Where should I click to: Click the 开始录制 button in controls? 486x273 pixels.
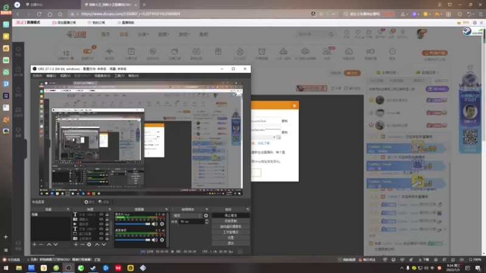coord(231,221)
